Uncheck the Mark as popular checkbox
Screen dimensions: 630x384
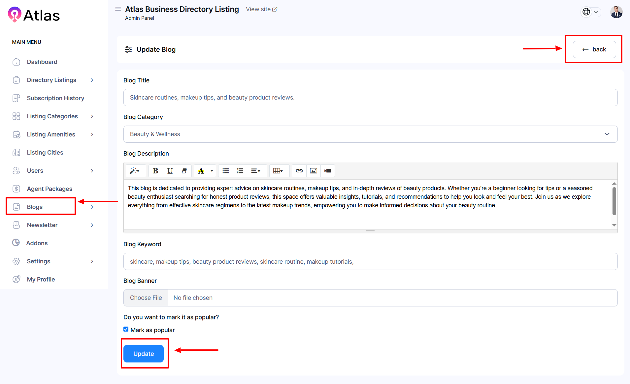126,329
